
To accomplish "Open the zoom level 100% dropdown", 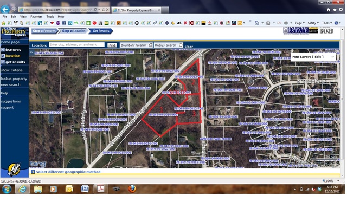I will [x=338, y=181].
